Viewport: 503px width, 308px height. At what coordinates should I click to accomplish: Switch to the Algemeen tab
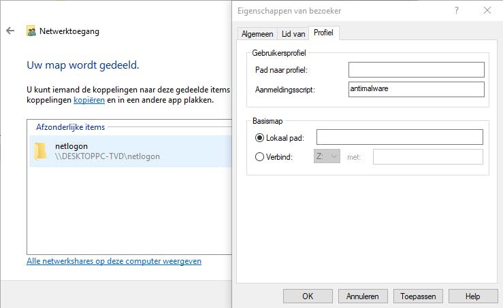pyautogui.click(x=257, y=33)
